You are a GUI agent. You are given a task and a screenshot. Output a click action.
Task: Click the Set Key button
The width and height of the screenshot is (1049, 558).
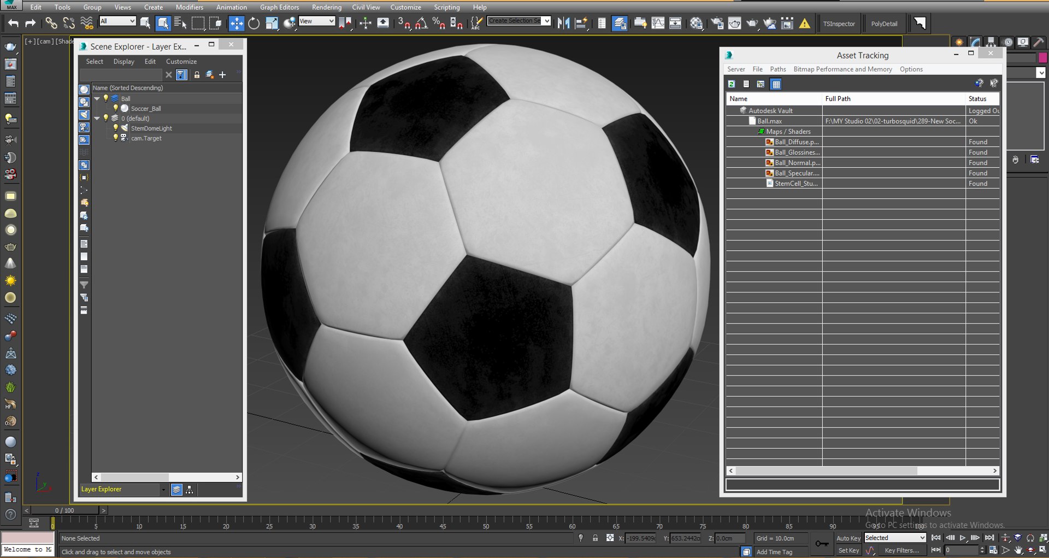[x=848, y=550]
